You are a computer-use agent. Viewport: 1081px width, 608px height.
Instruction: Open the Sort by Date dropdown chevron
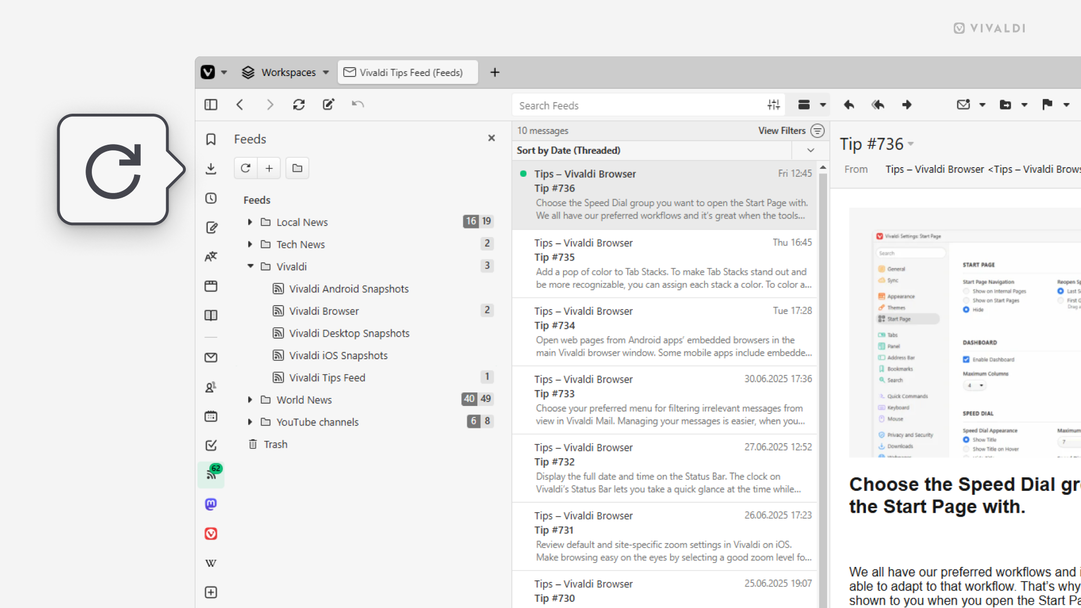point(811,150)
